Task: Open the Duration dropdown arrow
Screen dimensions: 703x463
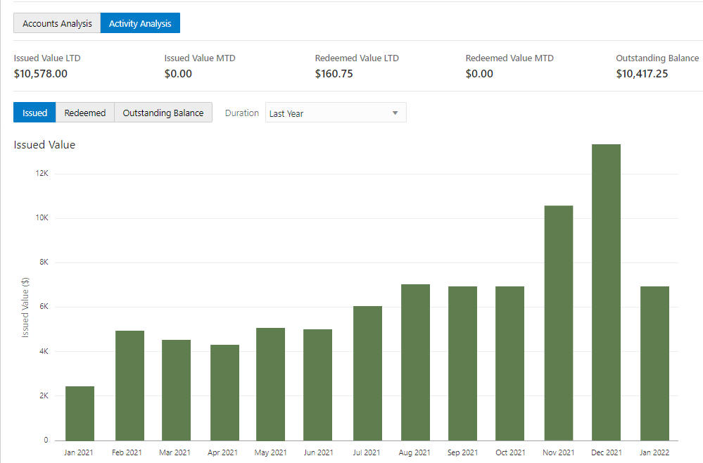Action: pos(395,113)
